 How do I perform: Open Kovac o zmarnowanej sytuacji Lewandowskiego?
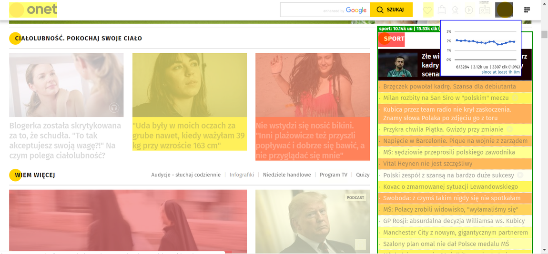tap(450, 186)
